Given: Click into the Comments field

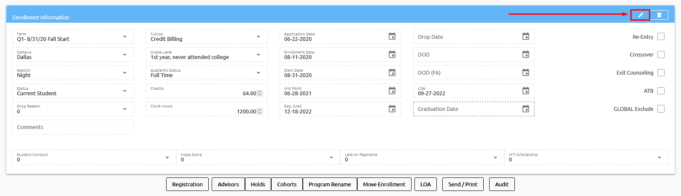Looking at the screenshot, I should point(73,127).
